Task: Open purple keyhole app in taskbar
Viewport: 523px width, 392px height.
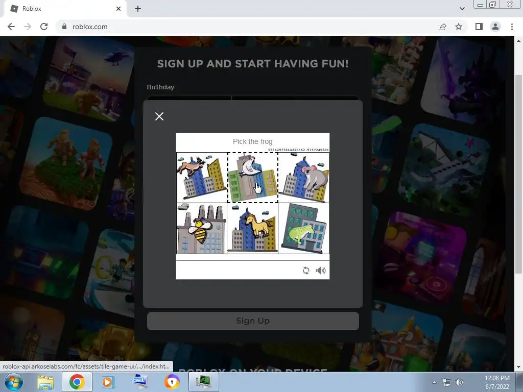Action: [x=172, y=382]
